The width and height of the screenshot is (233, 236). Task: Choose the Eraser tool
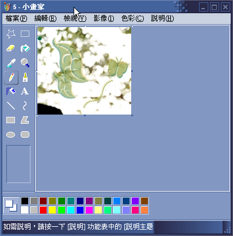pos(11,48)
